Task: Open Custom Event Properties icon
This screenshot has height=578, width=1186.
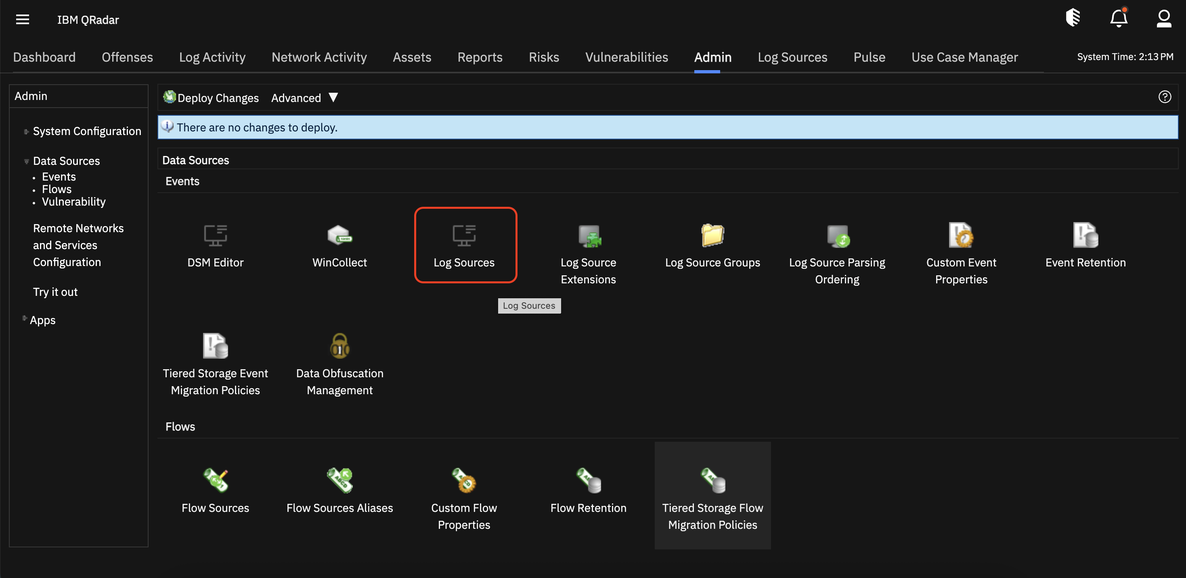Action: (x=961, y=235)
